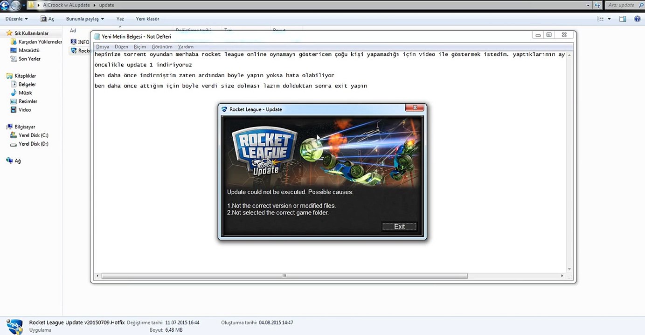Image resolution: width=645 pixels, height=335 pixels.
Task: Select the Rocket League file icon in the list
Action: (x=73, y=51)
